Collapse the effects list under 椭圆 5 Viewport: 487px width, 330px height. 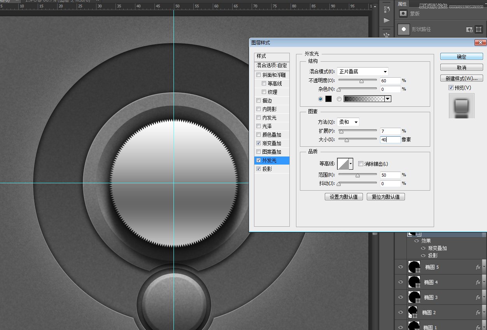483,267
